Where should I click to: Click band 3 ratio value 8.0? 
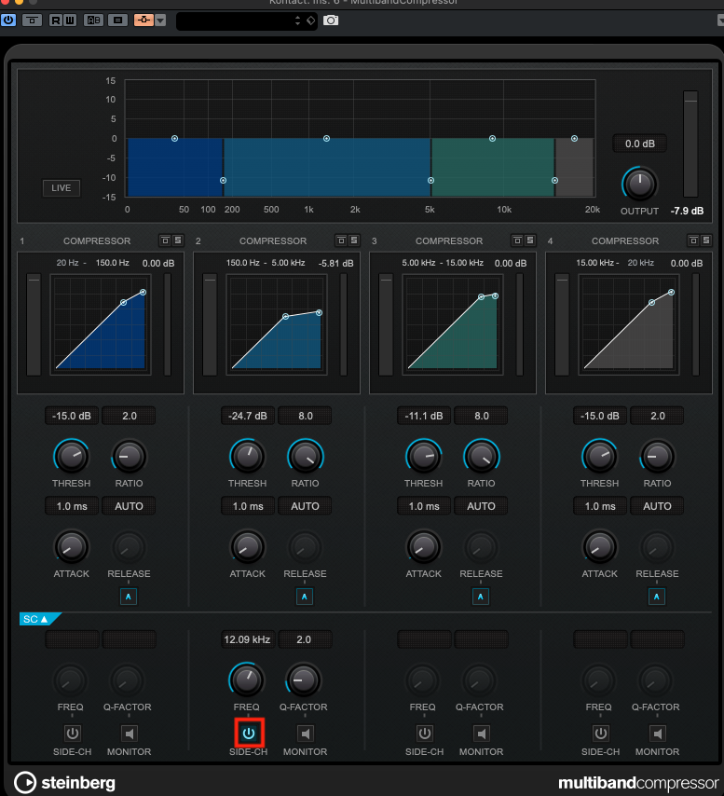pyautogui.click(x=482, y=416)
